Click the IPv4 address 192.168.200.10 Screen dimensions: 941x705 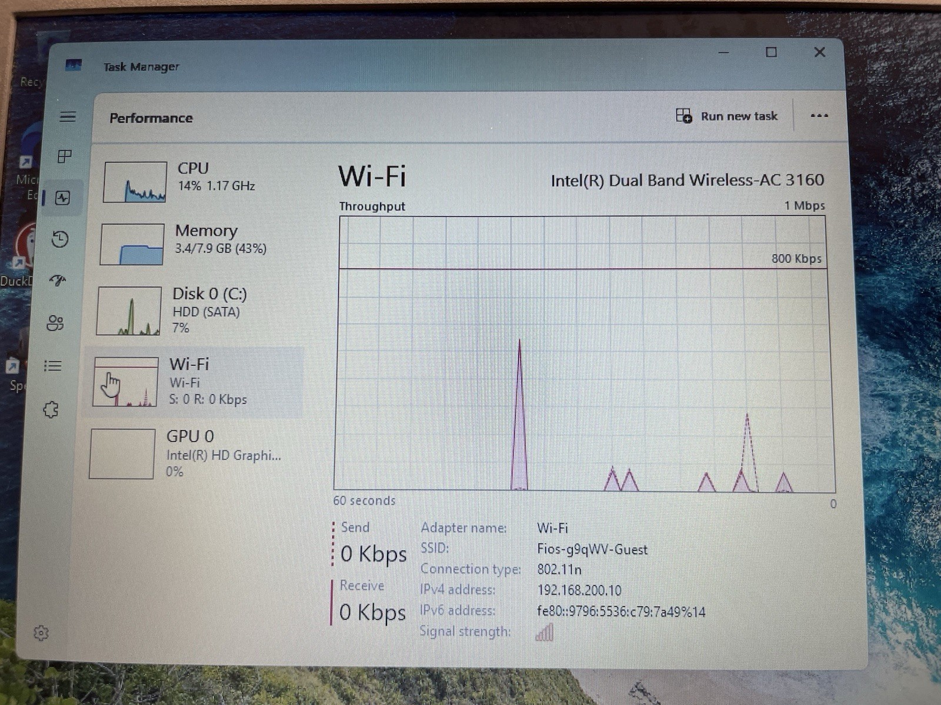[x=579, y=590]
